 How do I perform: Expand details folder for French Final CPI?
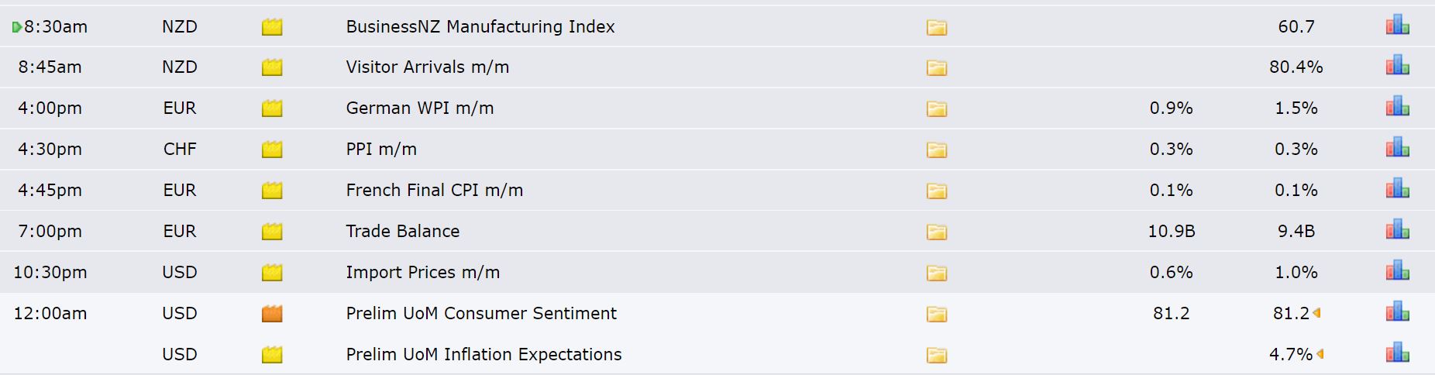937,191
